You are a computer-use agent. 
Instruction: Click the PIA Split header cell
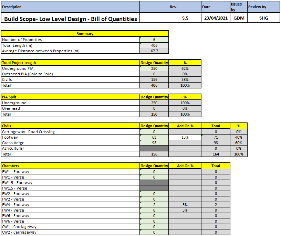70,97
